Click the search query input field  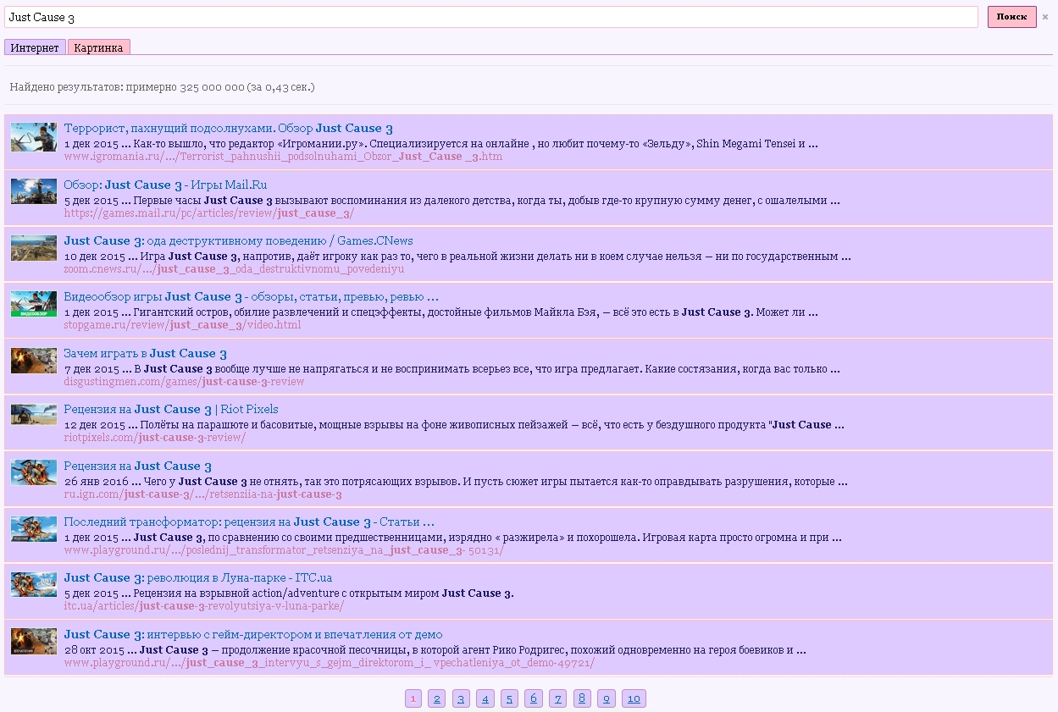pos(490,17)
